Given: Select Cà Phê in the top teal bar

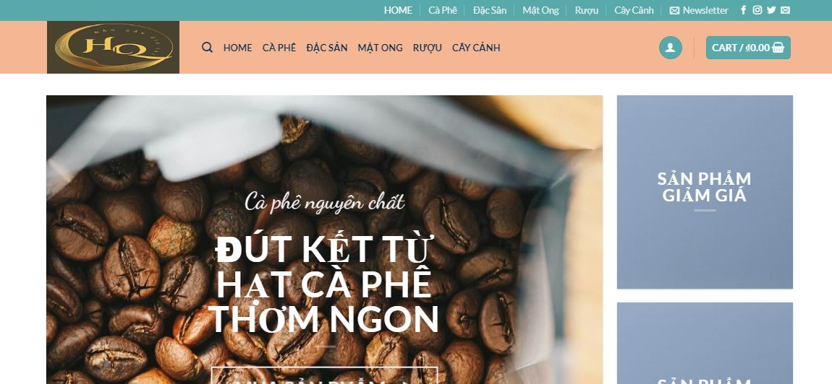Looking at the screenshot, I should click(443, 10).
